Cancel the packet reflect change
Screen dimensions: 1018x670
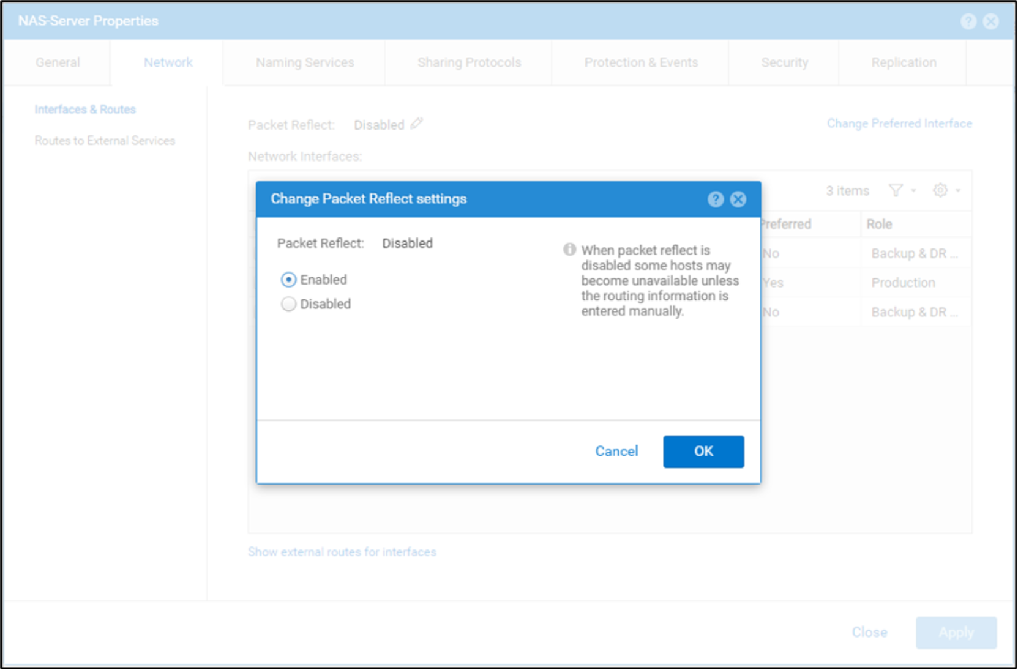coord(616,452)
